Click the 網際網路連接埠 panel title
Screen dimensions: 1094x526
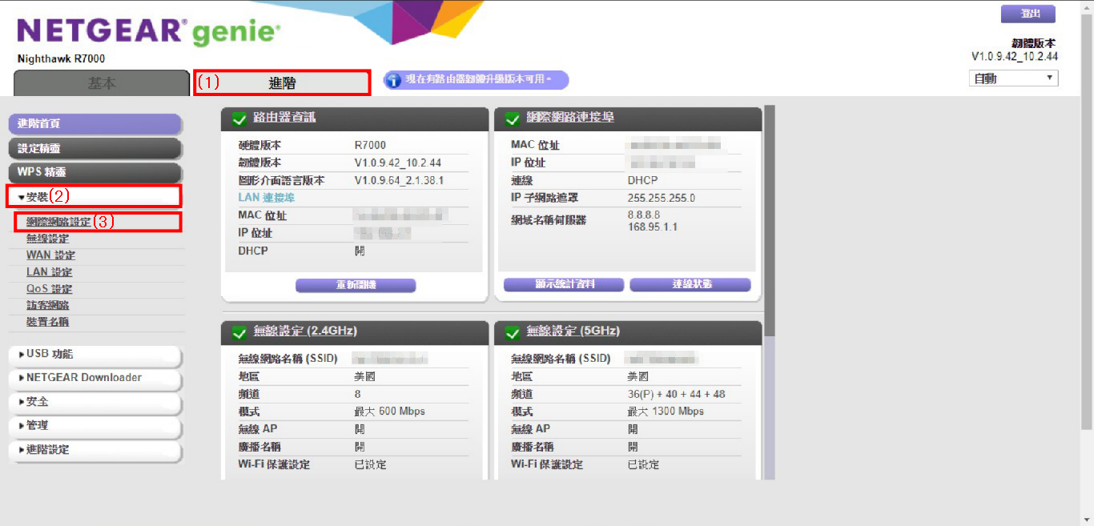(x=570, y=118)
